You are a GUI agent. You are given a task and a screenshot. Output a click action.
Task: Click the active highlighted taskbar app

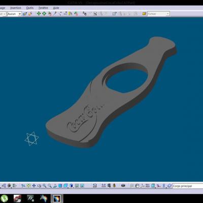click(x=57, y=198)
